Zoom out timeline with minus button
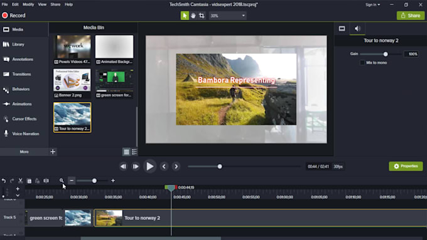 tap(72, 180)
